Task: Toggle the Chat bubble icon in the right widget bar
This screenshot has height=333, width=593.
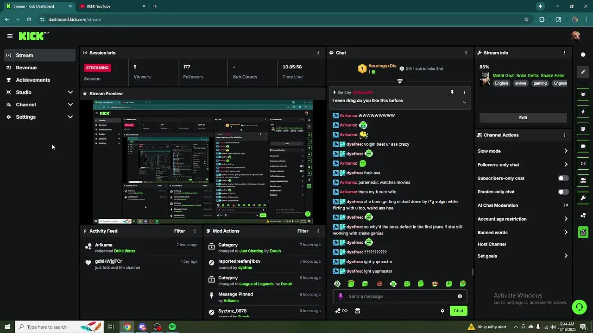Action: [583, 146]
